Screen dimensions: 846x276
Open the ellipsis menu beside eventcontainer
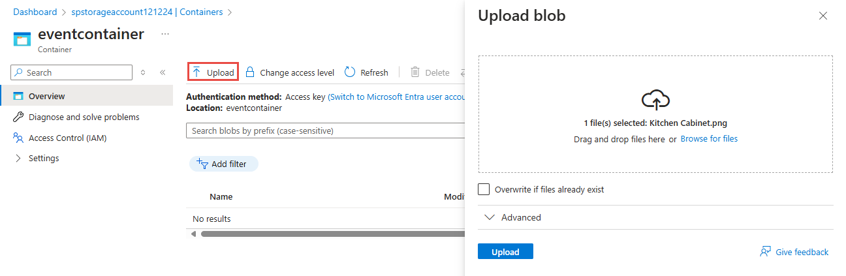(165, 34)
